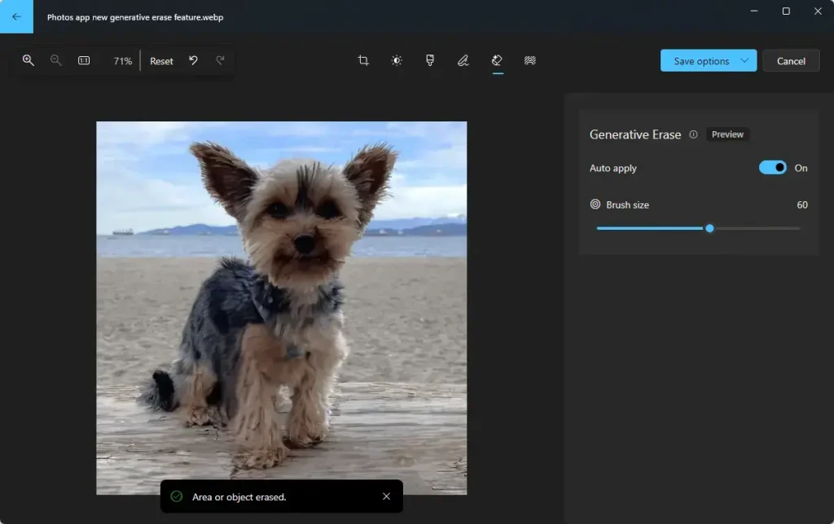Fit image to actual size icon
The image size is (834, 524).
(x=84, y=60)
